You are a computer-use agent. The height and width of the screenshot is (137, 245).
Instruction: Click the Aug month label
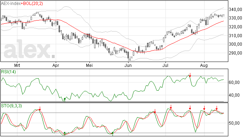204,65
